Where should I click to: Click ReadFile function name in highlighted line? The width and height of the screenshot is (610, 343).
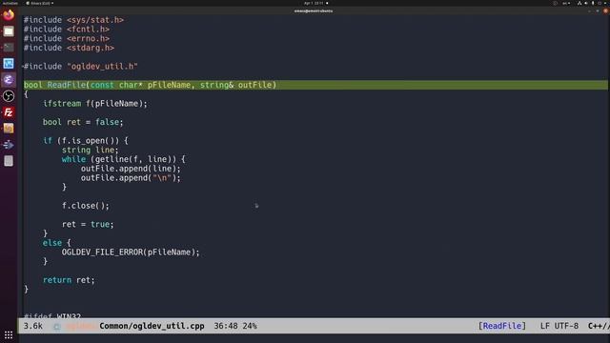click(x=67, y=85)
